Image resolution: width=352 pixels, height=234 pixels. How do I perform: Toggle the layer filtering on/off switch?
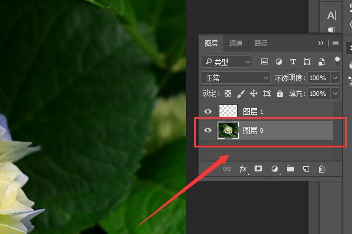tap(337, 61)
